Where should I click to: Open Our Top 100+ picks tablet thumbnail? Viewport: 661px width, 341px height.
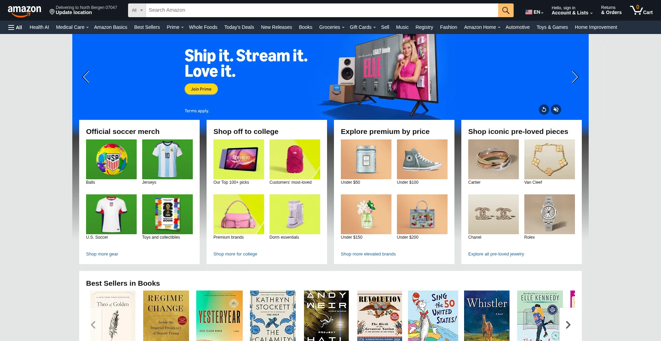tap(239, 159)
